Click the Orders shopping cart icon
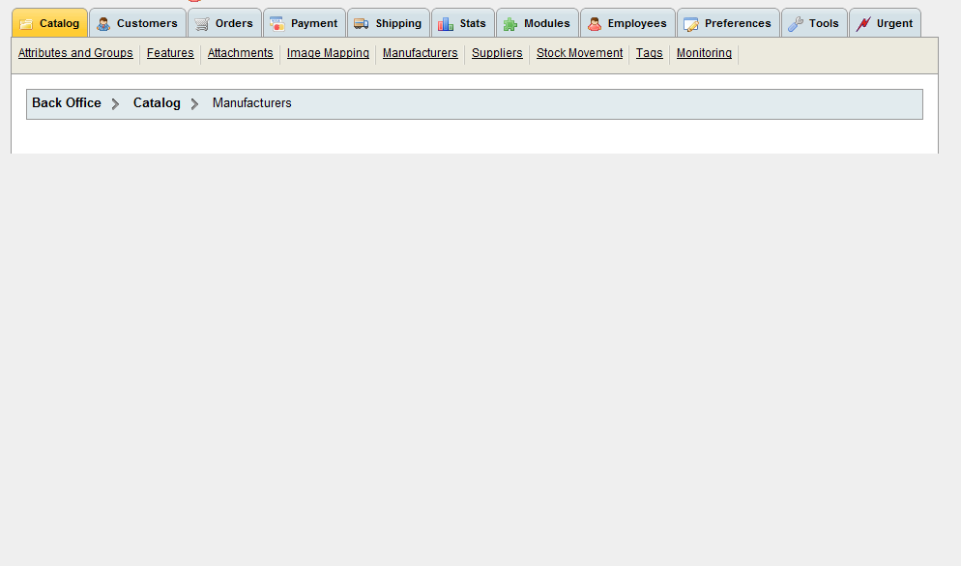 pyautogui.click(x=202, y=24)
